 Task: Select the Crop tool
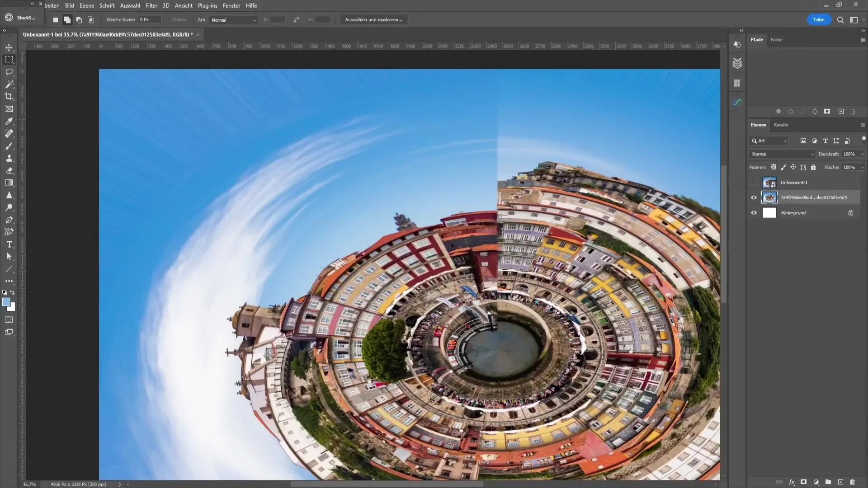click(9, 96)
